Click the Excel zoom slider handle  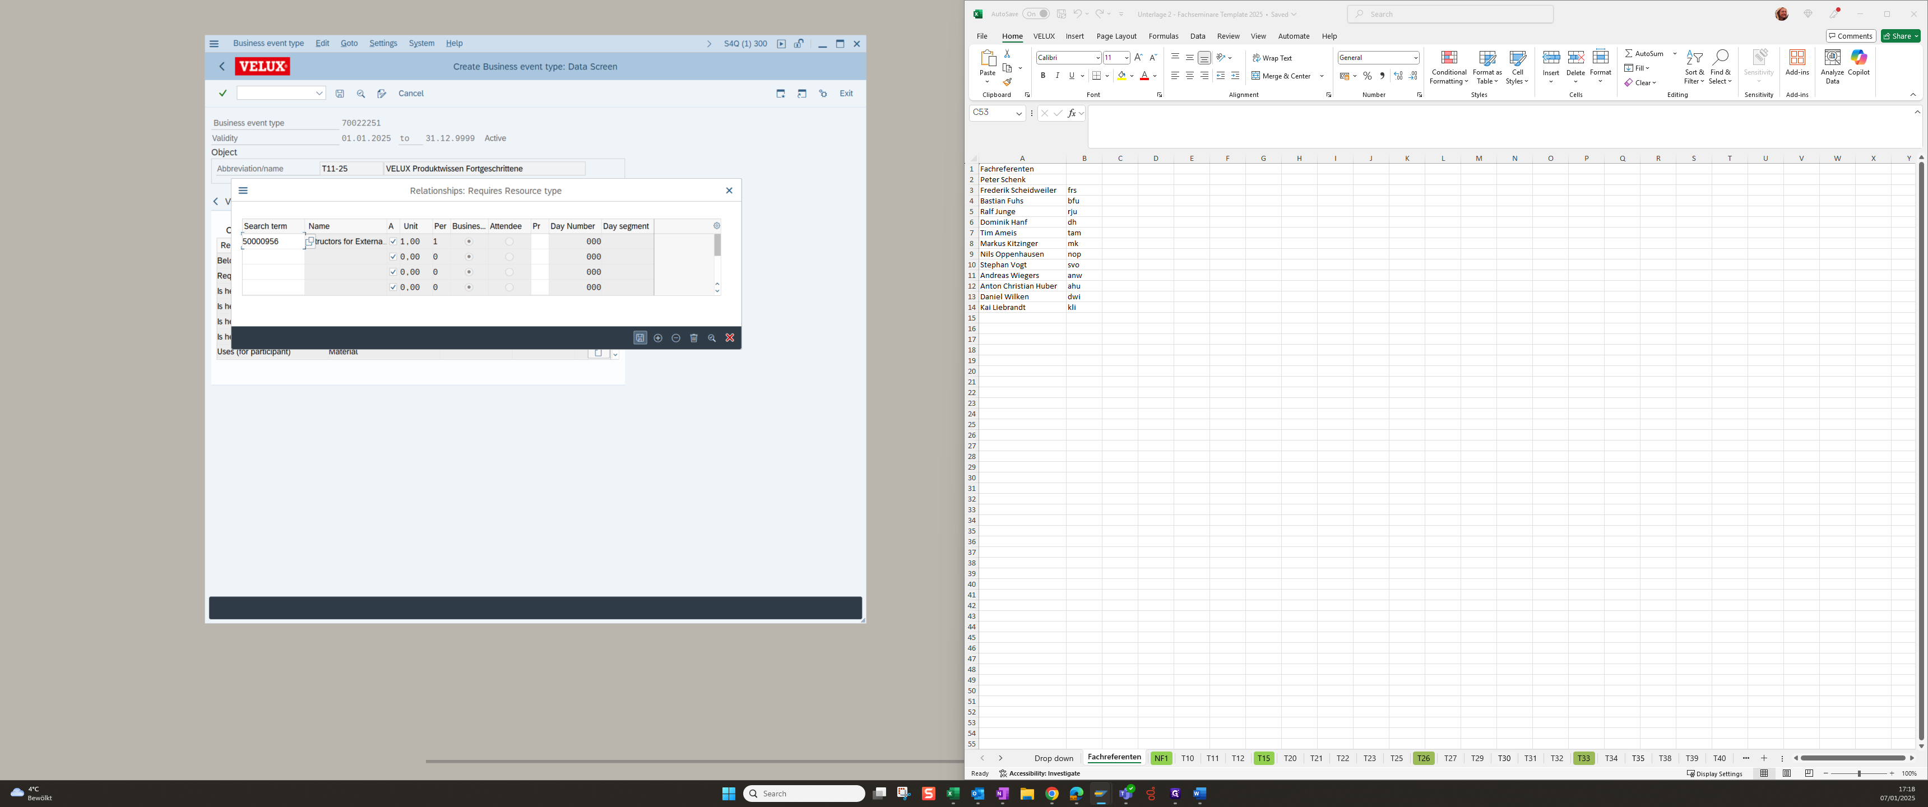coord(1859,773)
